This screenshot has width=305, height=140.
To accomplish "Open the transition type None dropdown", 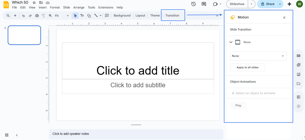I will tap(258, 56).
